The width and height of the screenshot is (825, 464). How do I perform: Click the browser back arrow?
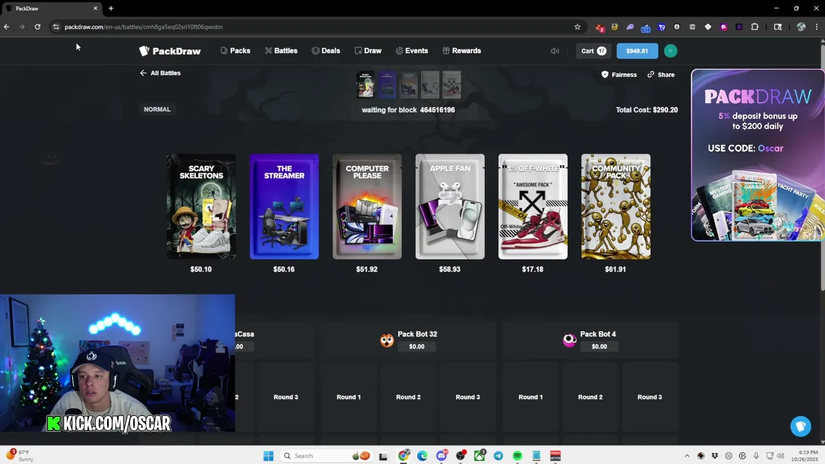coord(6,27)
